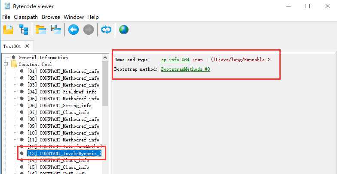Click the Constant Pool folder icon

click(x=14, y=64)
